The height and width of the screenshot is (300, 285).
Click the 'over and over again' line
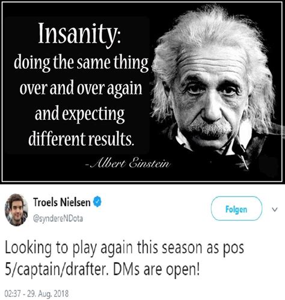tap(81, 88)
